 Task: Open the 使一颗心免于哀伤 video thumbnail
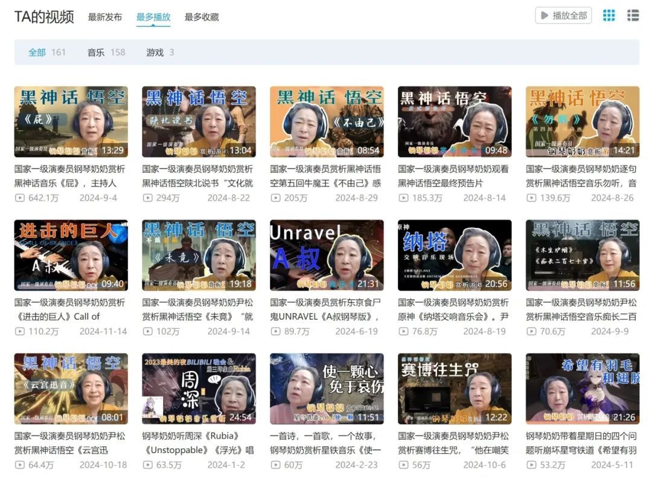tap(327, 389)
